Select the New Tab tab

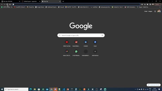51,2
